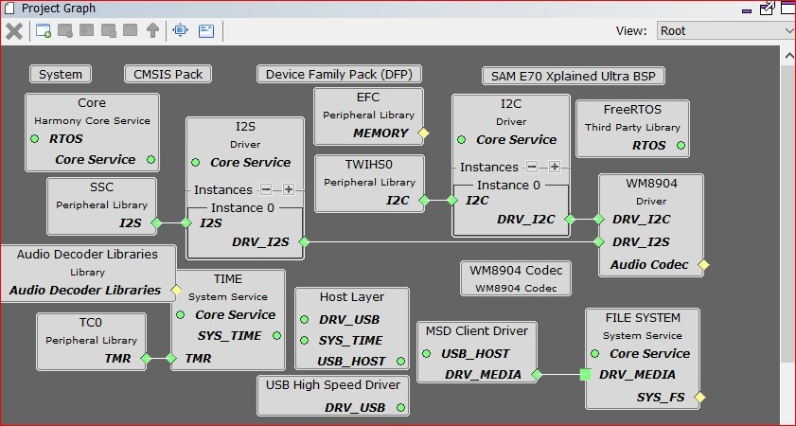796x426 pixels.
Task: Select the SAM E70 Xplained Ultra BSP box
Action: (x=574, y=76)
